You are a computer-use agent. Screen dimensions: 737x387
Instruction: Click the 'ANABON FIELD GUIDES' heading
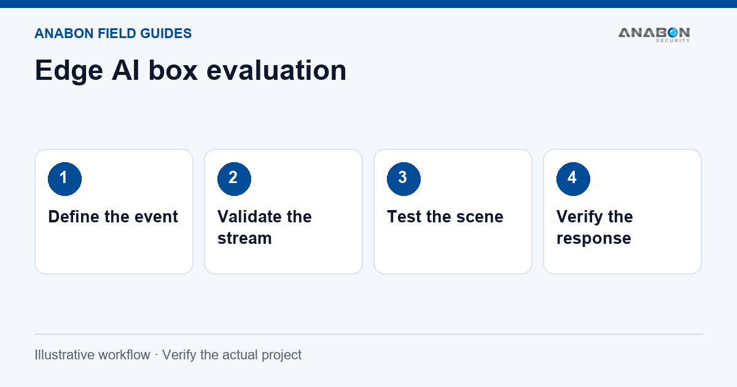point(113,34)
